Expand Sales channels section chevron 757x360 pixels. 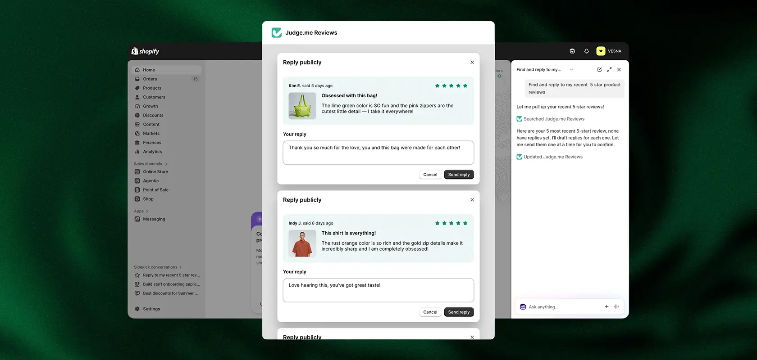tap(166, 164)
